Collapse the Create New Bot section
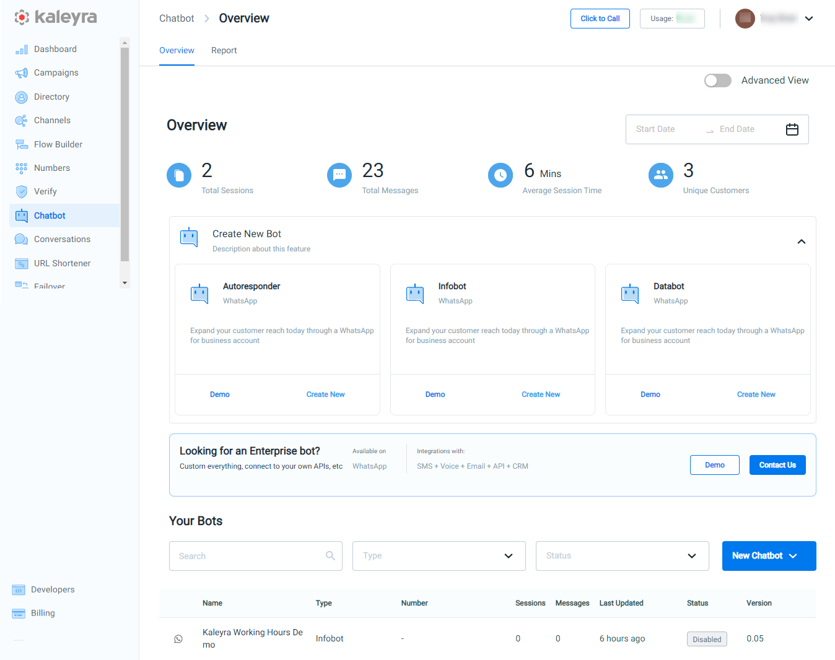The height and width of the screenshot is (660, 835). 802,241
